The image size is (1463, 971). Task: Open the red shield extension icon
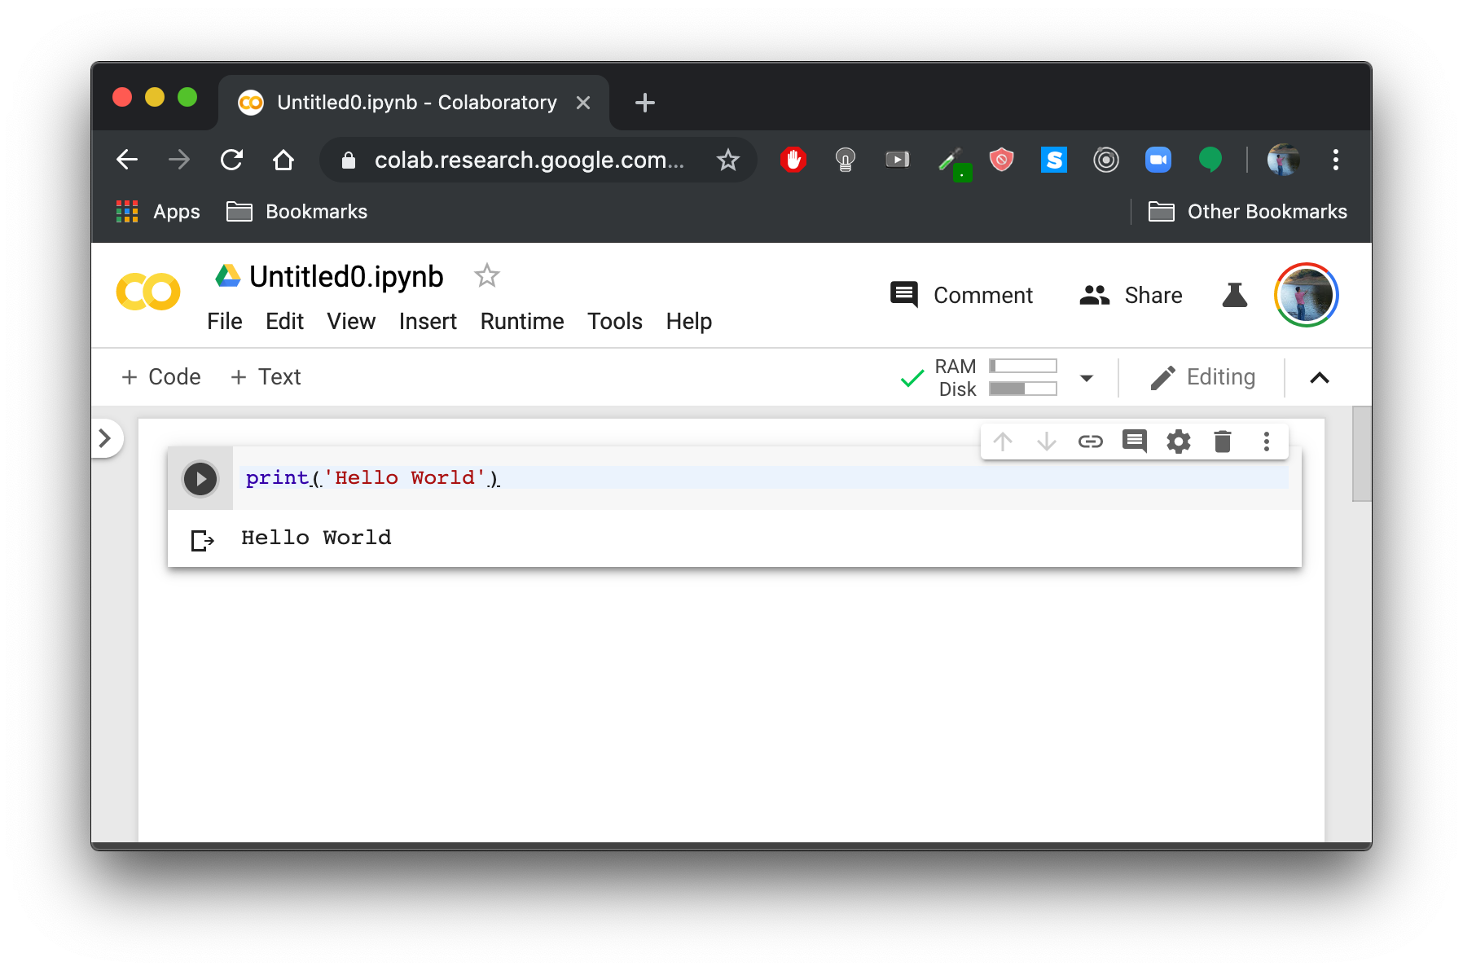pos(1002,160)
